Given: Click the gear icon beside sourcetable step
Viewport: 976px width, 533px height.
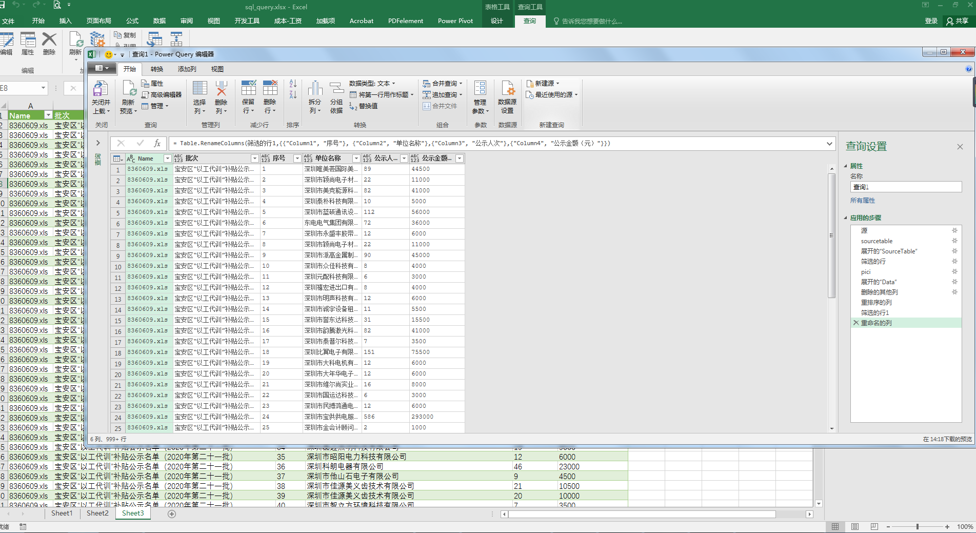Looking at the screenshot, I should pyautogui.click(x=954, y=241).
